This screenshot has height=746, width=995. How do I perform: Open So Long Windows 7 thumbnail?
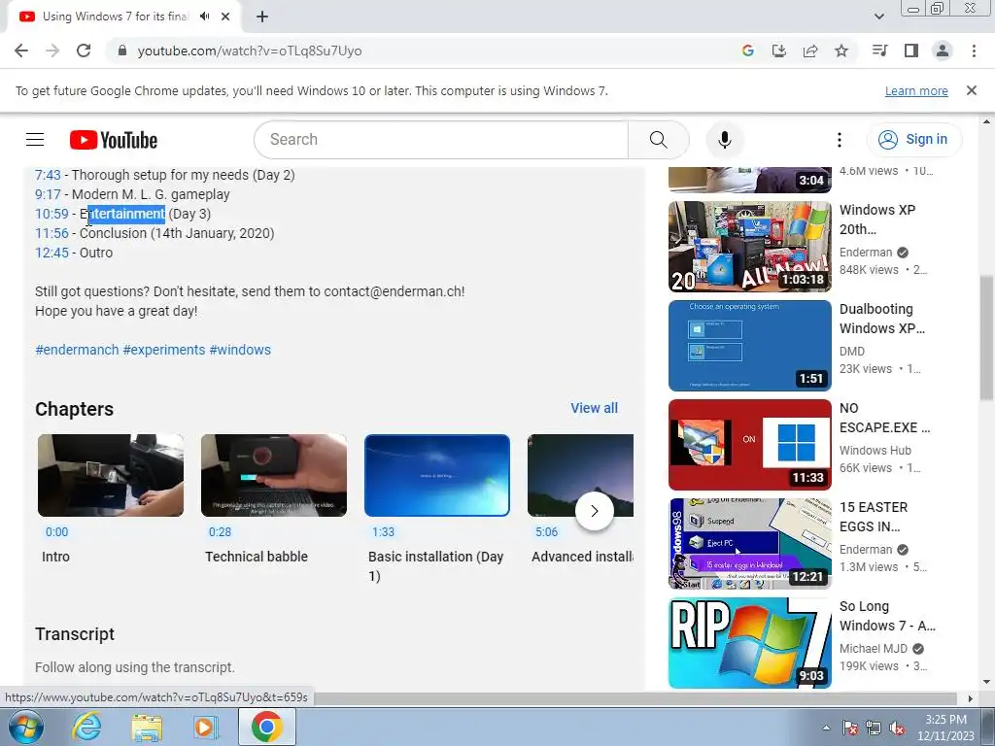(x=750, y=643)
